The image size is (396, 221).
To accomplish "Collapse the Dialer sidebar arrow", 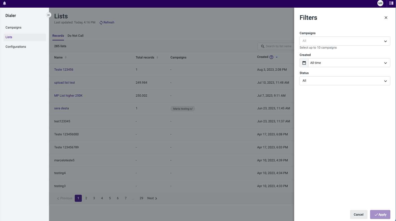I will coord(49,15).
